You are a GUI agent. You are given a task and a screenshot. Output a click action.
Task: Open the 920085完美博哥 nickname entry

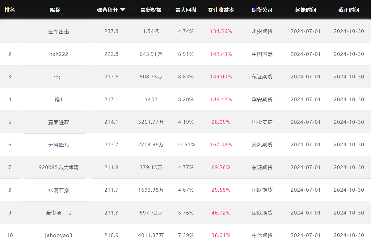tap(59, 167)
